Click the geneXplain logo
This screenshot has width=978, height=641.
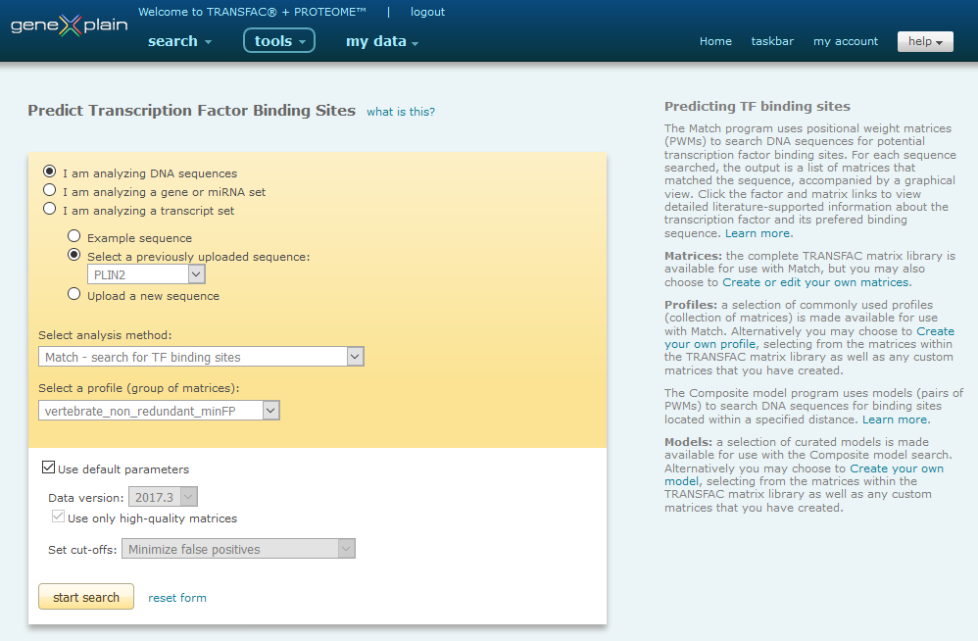[x=69, y=25]
